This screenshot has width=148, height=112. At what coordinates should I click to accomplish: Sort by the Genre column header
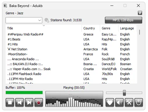(x=109, y=28)
